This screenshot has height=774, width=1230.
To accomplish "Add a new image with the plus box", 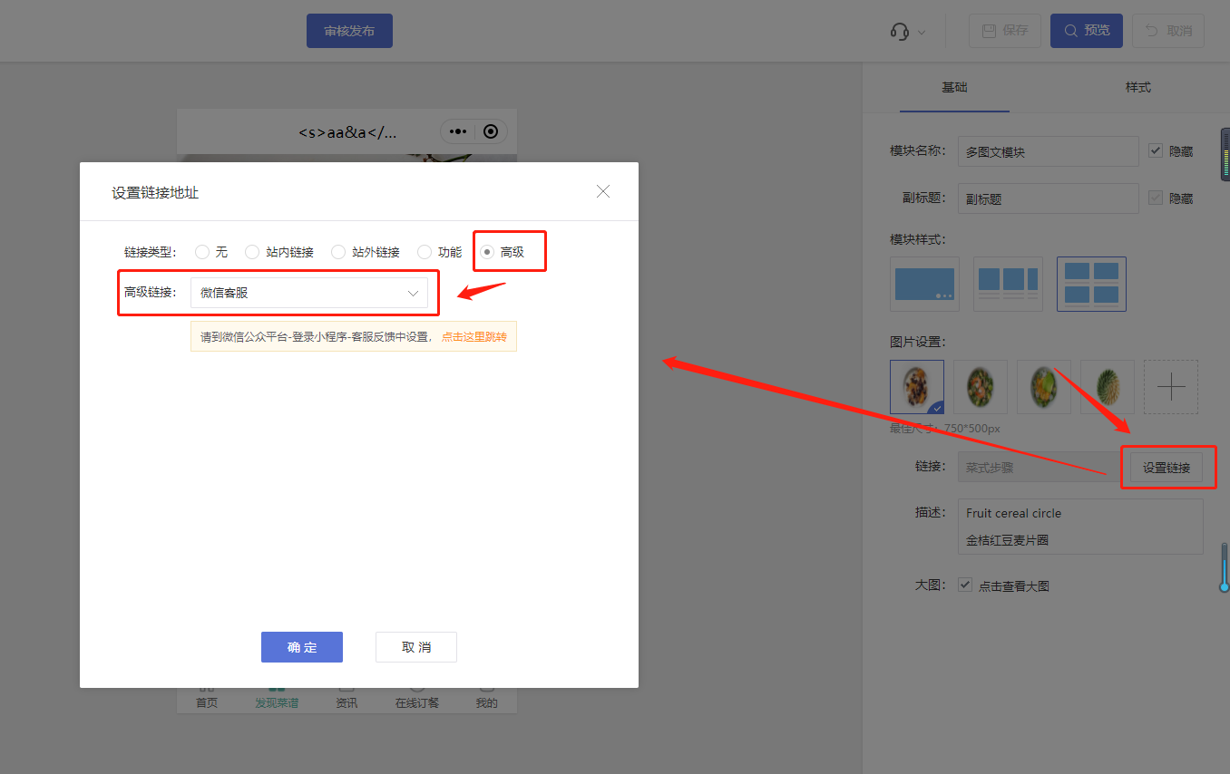I will click(1171, 387).
